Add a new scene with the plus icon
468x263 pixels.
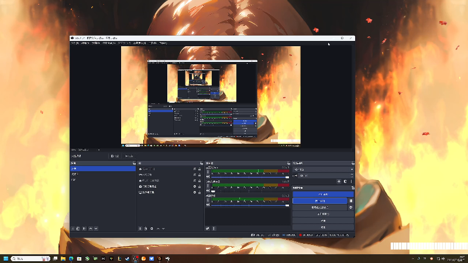[x=73, y=229]
